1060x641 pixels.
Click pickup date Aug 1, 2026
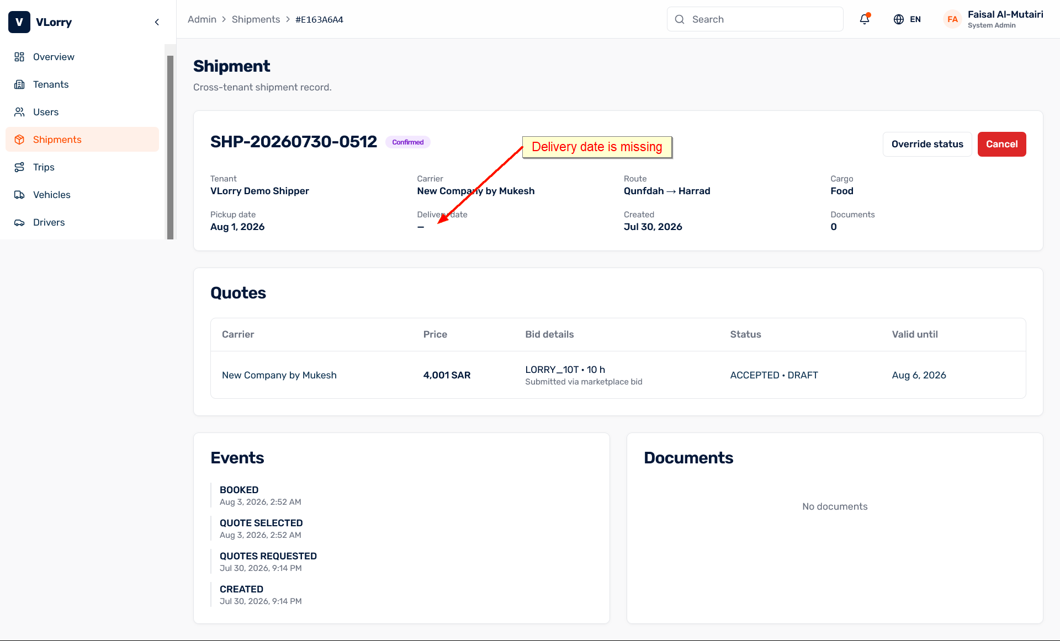[237, 227]
